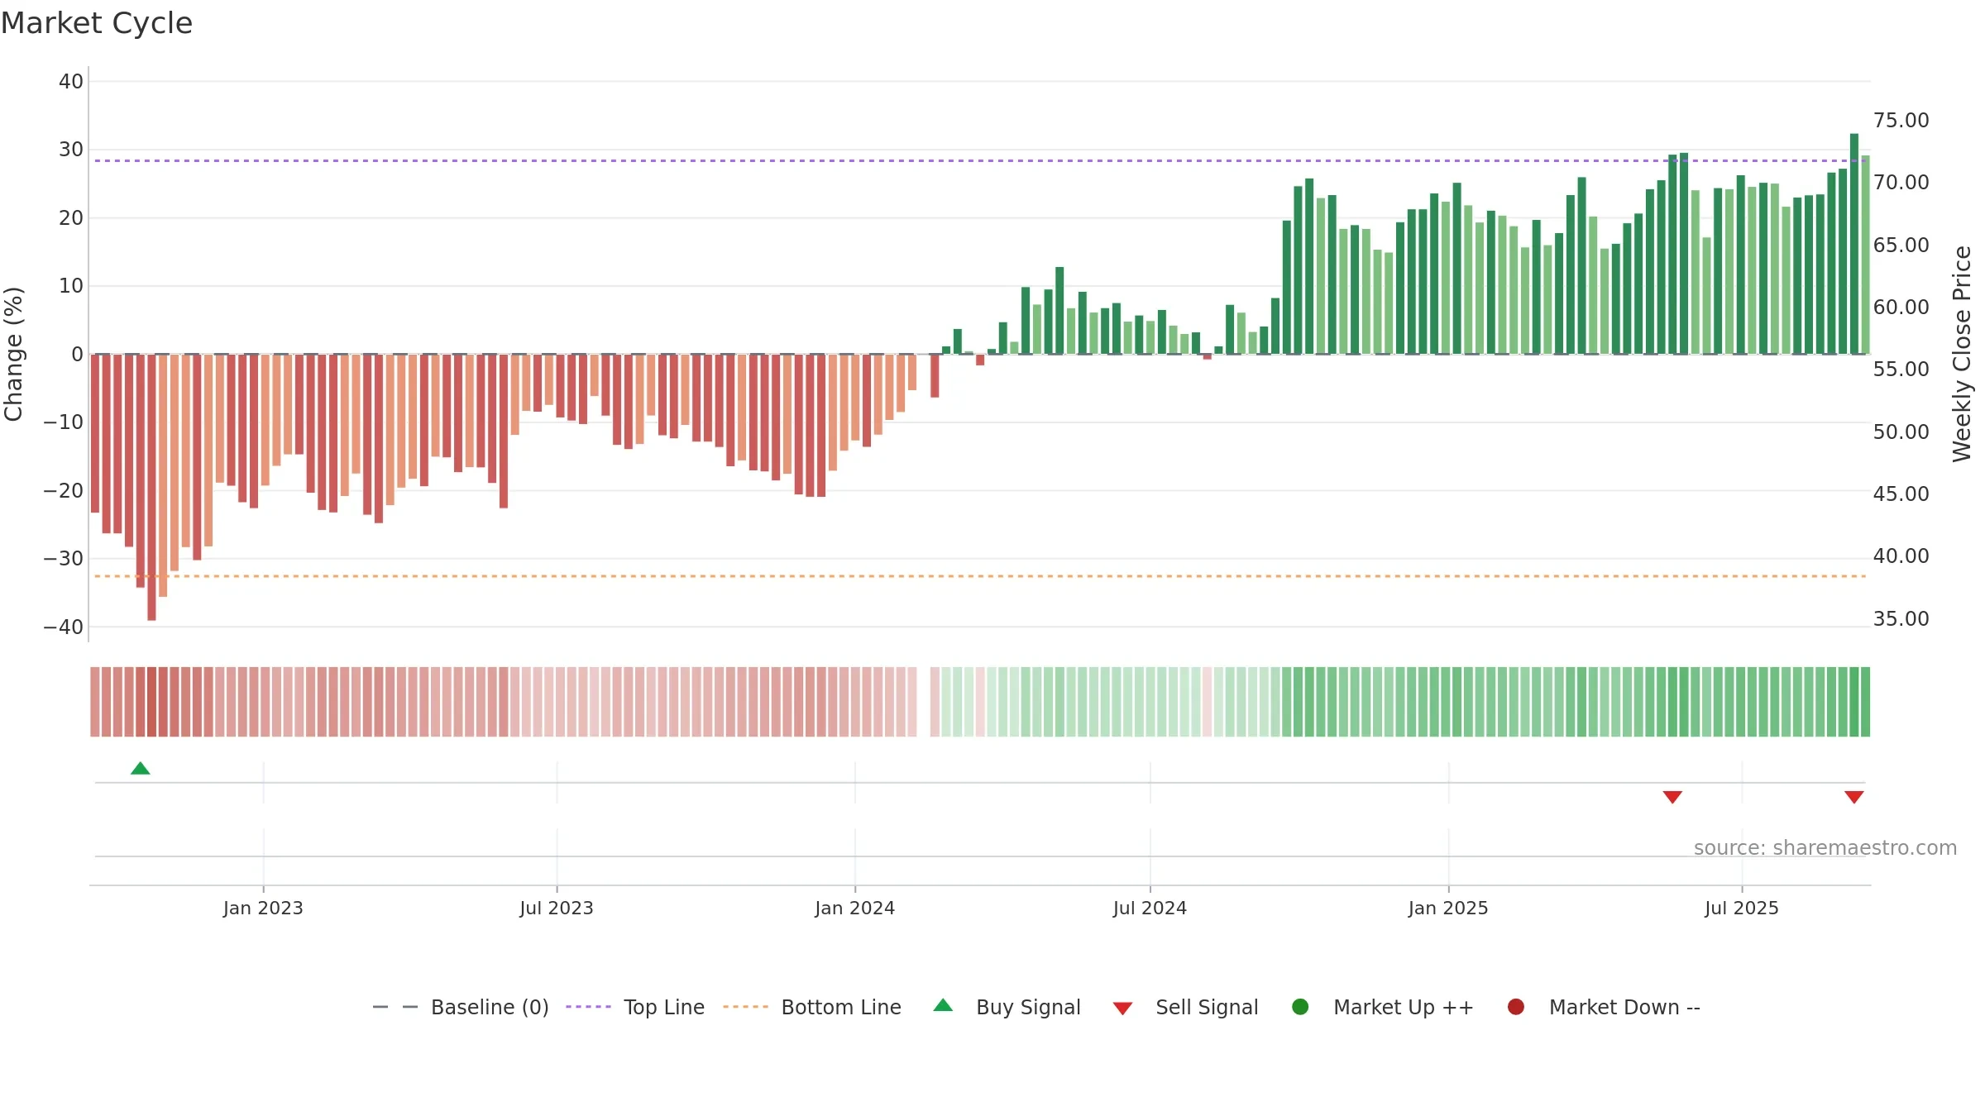Image resolution: width=1985 pixels, height=1116 pixels.
Task: Click the 50.00 right axis value
Action: click(1901, 432)
